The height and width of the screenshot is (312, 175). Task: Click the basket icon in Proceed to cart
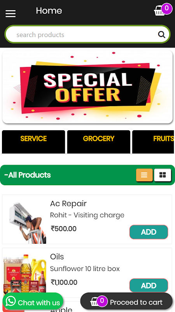point(95,302)
